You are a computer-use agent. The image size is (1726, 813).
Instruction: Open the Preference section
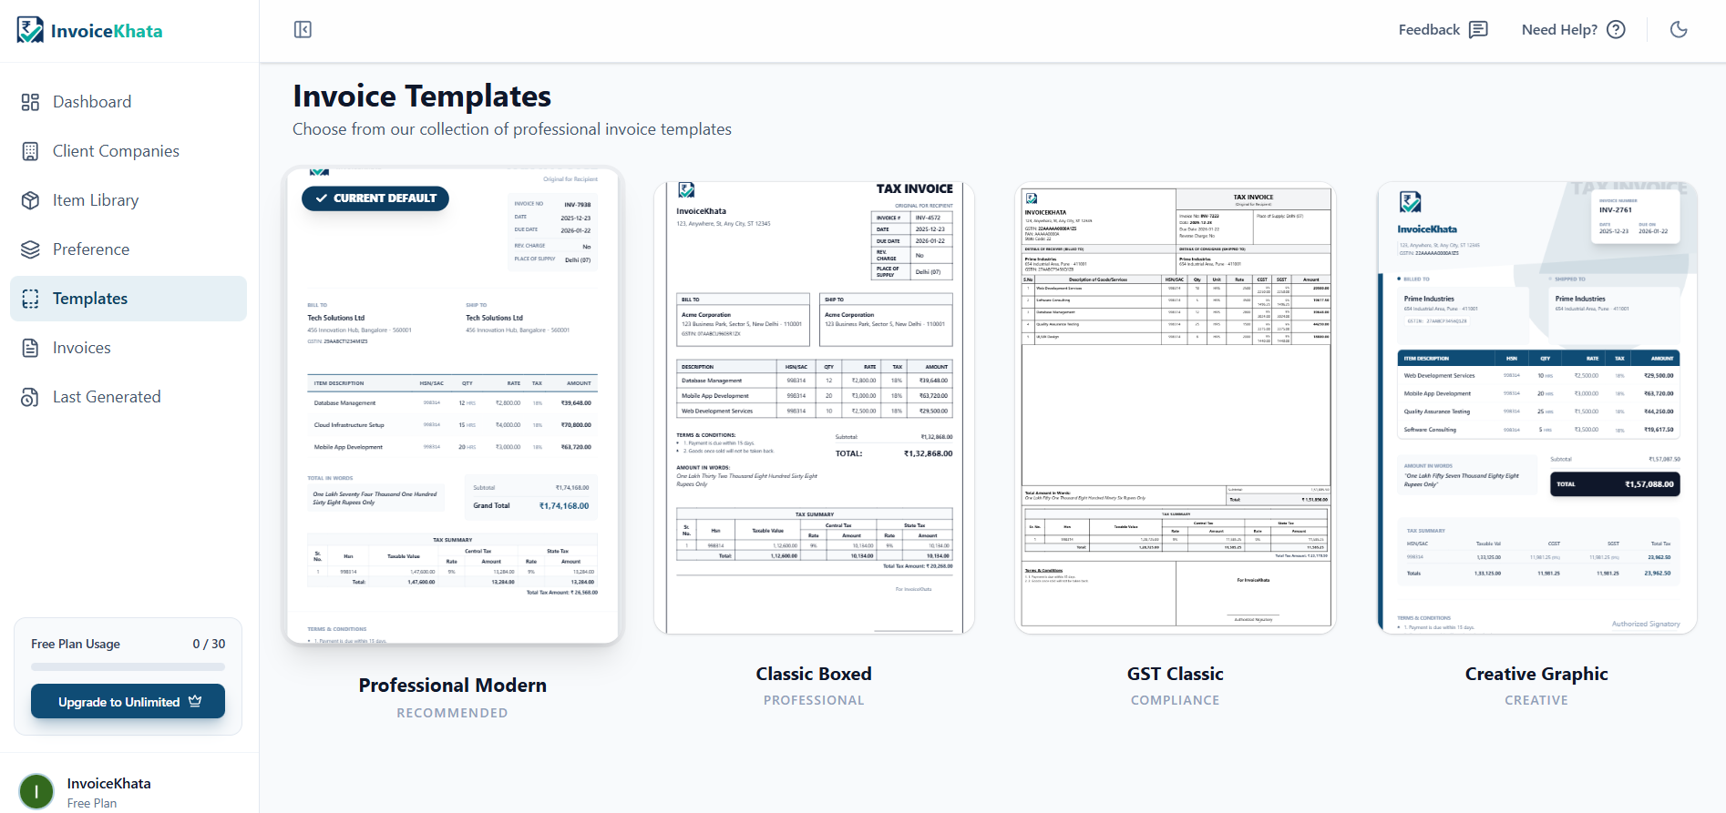[x=128, y=249]
